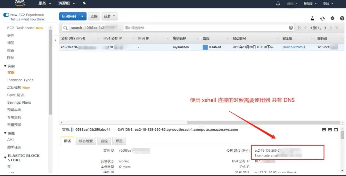Open 容量预留 in sidebar

(x=14, y=125)
